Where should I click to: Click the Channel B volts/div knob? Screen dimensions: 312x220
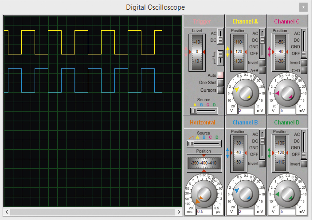pos(246,194)
